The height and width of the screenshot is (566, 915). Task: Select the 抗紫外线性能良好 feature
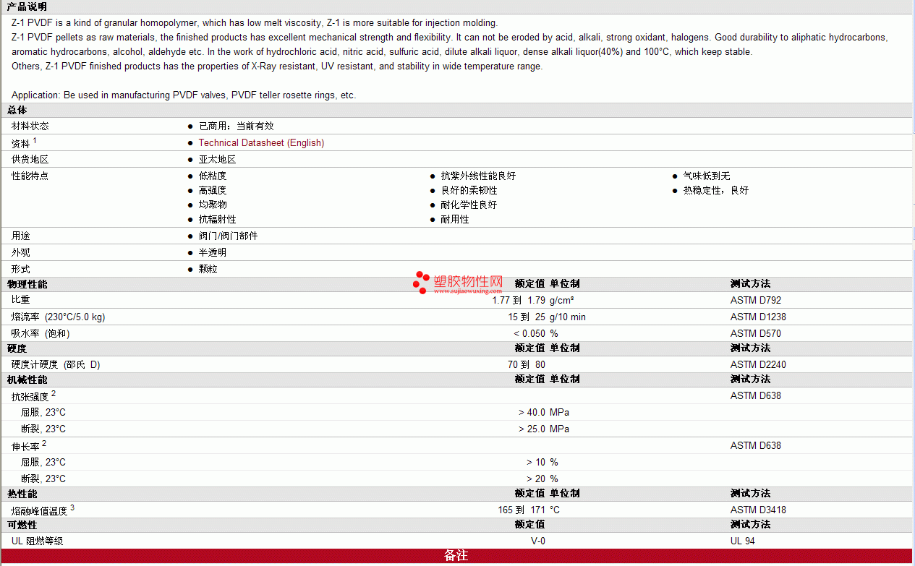pos(478,176)
